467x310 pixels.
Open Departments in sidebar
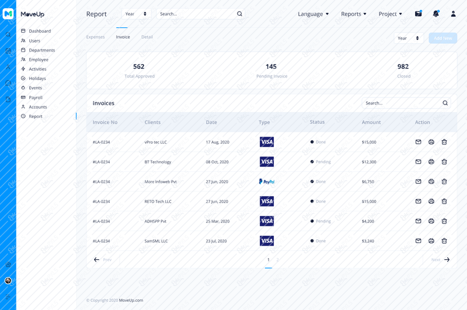pos(38,50)
